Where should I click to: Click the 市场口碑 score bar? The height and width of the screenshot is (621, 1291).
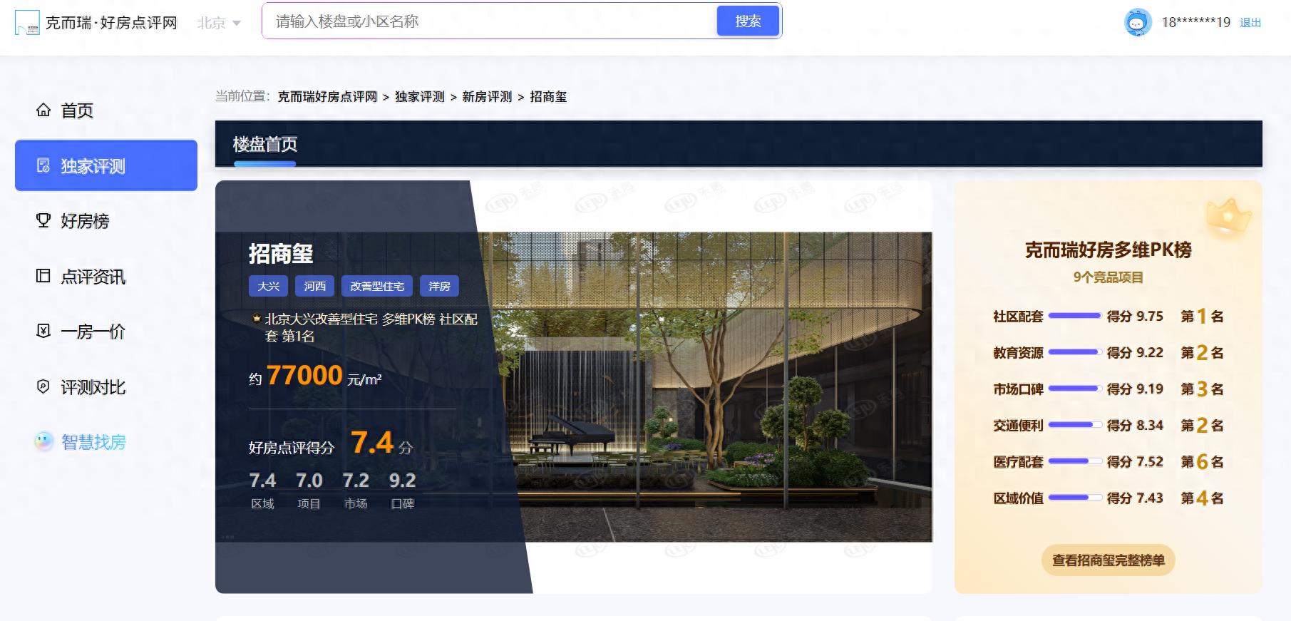click(x=1074, y=389)
